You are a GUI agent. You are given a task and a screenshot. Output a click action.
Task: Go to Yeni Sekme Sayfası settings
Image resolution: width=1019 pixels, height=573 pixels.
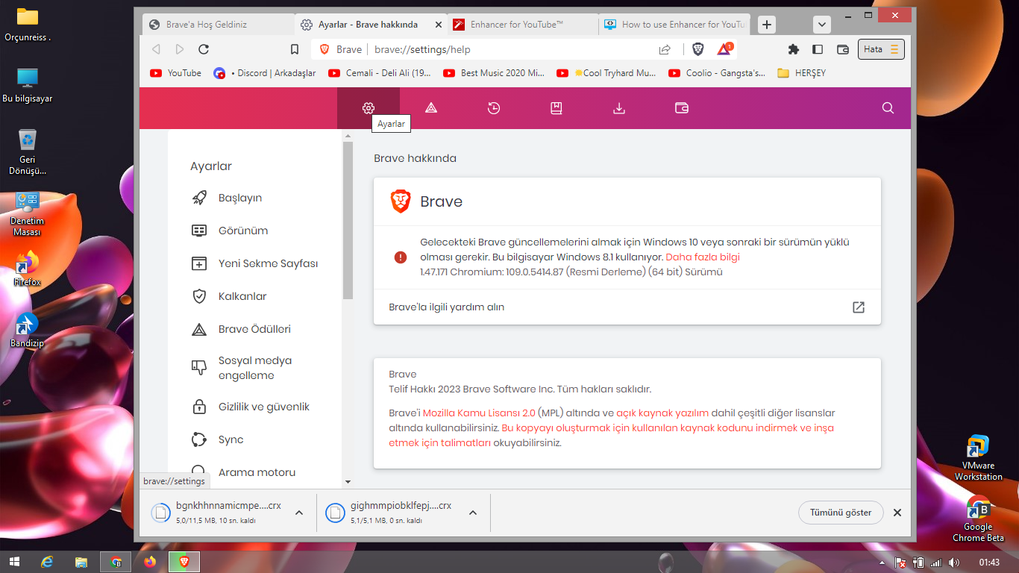(255, 263)
